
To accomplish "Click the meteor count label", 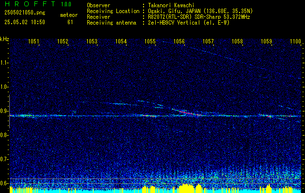I will click(x=69, y=15).
